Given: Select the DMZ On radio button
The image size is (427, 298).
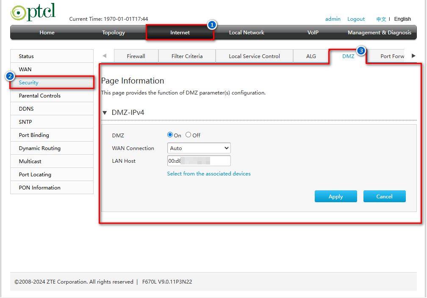Looking at the screenshot, I should [x=170, y=135].
